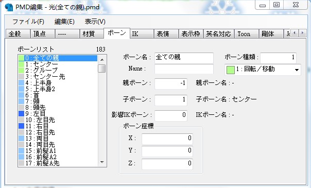Open the ファイル(F) menu
Screen dimensions: 311x188
click(28, 22)
